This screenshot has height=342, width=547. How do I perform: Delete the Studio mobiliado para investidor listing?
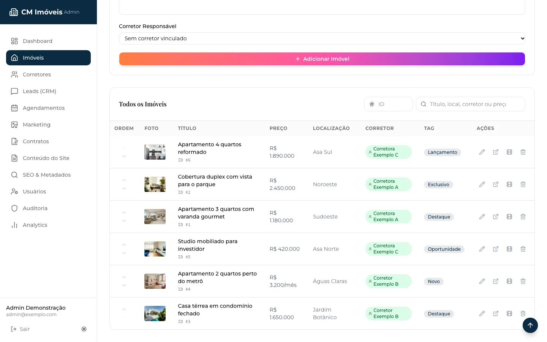point(523,249)
